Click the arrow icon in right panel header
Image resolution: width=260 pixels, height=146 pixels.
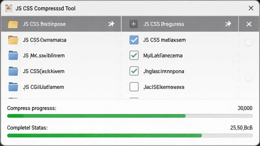pos(228,24)
